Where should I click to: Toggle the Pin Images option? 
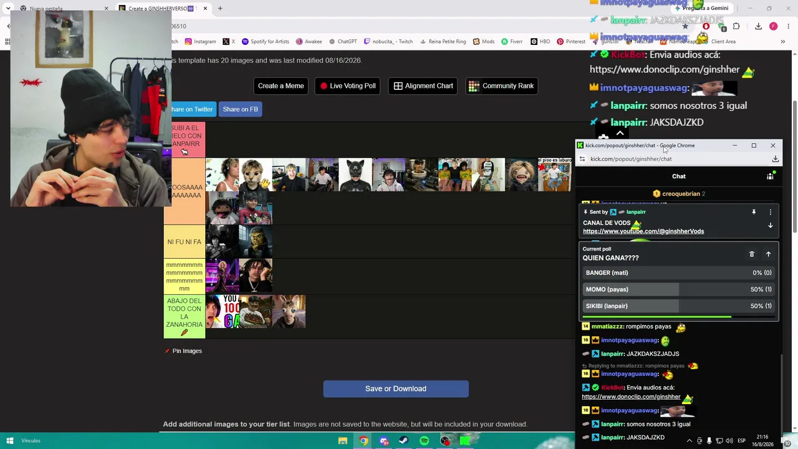click(x=183, y=351)
